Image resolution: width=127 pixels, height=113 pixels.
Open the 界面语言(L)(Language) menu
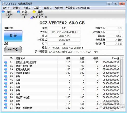coord(78,8)
